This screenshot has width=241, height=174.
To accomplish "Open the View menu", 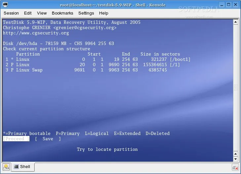I will (x=42, y=13).
